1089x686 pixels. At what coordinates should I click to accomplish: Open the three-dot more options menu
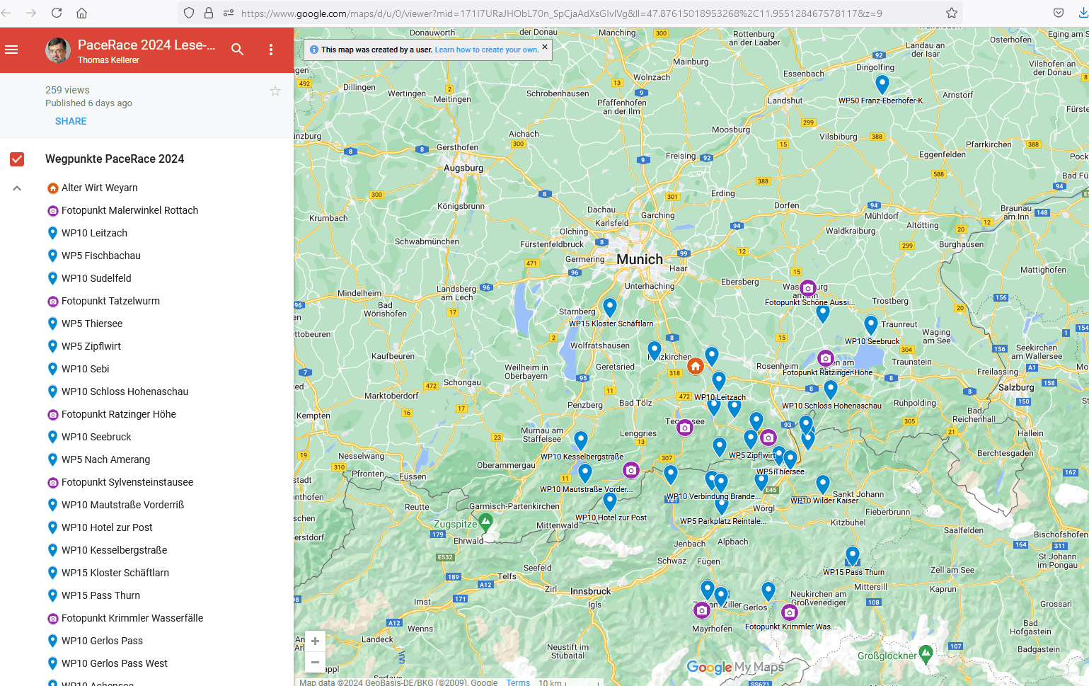point(271,50)
